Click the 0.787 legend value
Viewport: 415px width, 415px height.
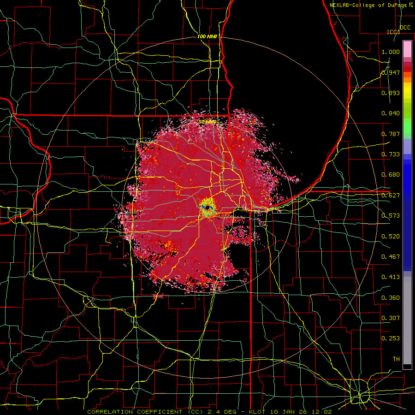pos(391,134)
